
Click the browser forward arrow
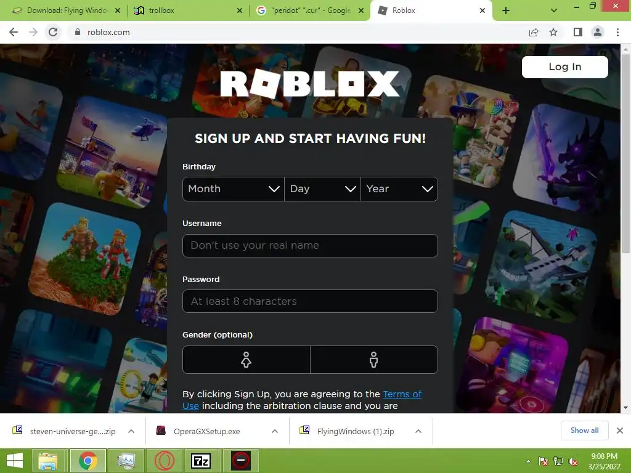coord(33,32)
